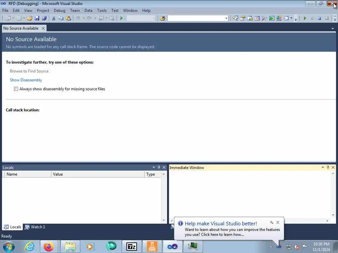The width and height of the screenshot is (338, 253).
Task: Open the Redo history dropdown arrow
Action: [95, 18]
